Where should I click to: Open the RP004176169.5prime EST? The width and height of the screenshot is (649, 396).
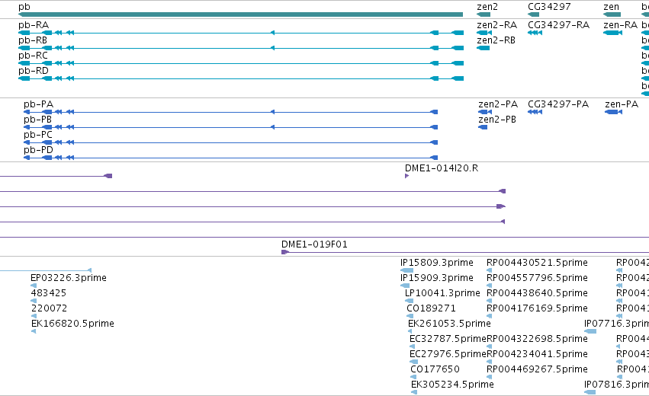pos(490,316)
